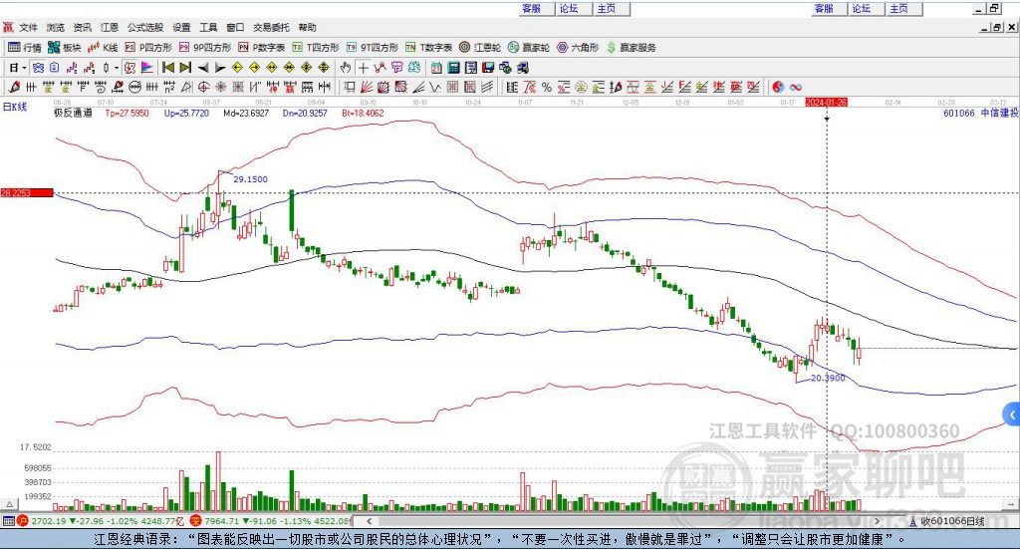Click the gold 金 circle icon
Image resolution: width=1020 pixels, height=549 pixels.
pyautogui.click(x=581, y=87)
